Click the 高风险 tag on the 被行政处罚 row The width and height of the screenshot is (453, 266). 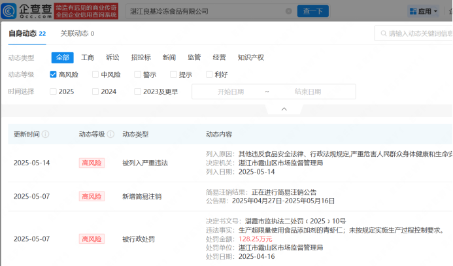pyautogui.click(x=92, y=239)
